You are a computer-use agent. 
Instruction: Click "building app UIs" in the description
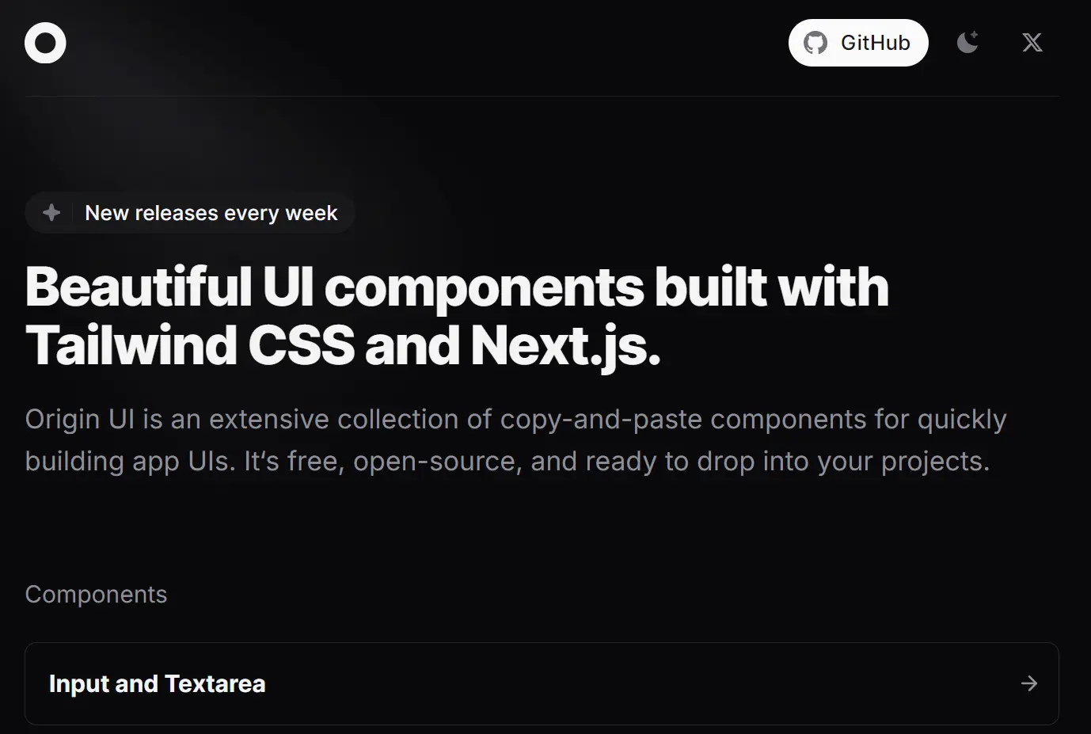click(x=130, y=462)
